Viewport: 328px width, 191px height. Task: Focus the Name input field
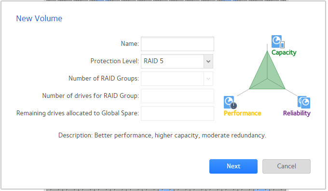tap(178, 44)
